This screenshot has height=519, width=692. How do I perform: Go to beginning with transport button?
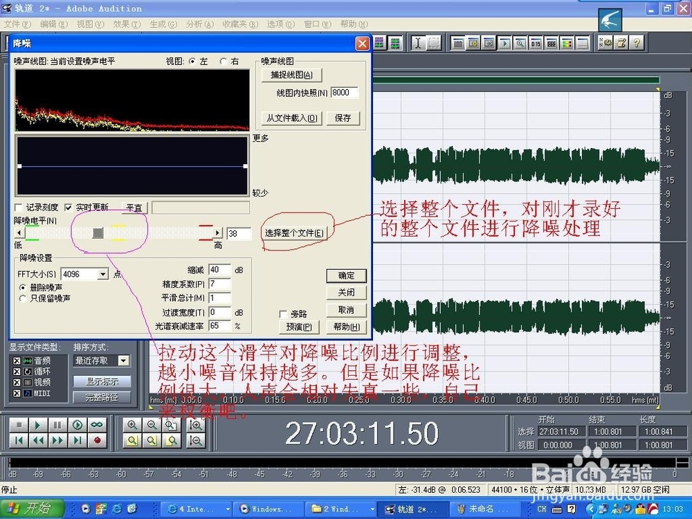click(19, 440)
